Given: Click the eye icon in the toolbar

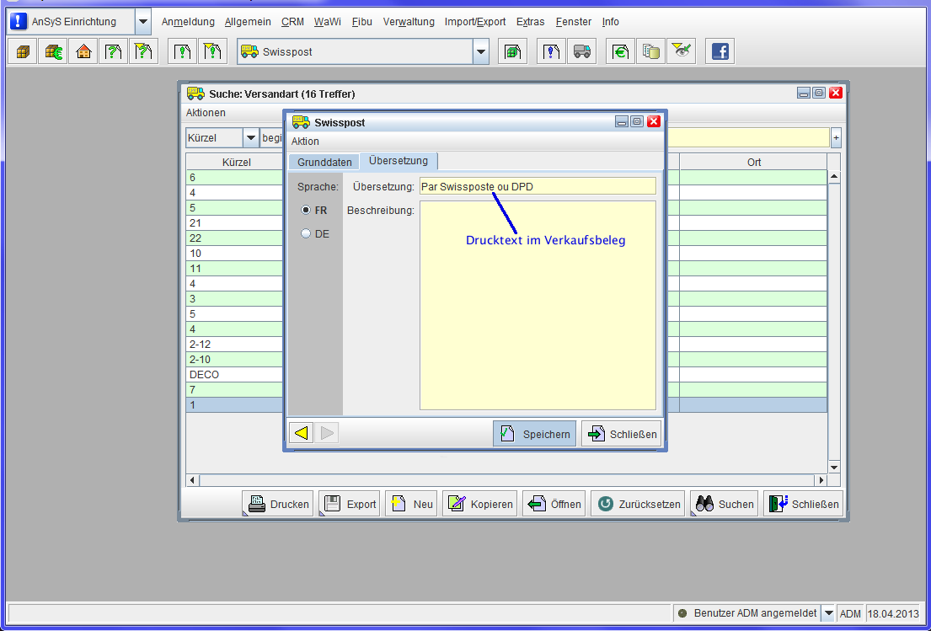Looking at the screenshot, I should (x=681, y=51).
